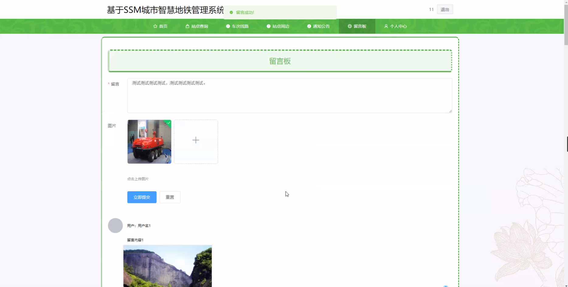Open the 车次线路 menu item
Screen dimensions: 568x287
[237, 26]
